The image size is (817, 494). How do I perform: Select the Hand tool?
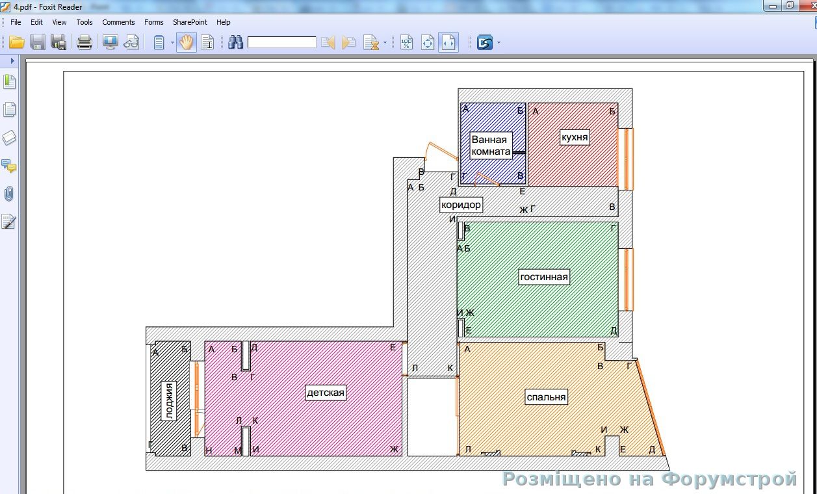pos(187,43)
